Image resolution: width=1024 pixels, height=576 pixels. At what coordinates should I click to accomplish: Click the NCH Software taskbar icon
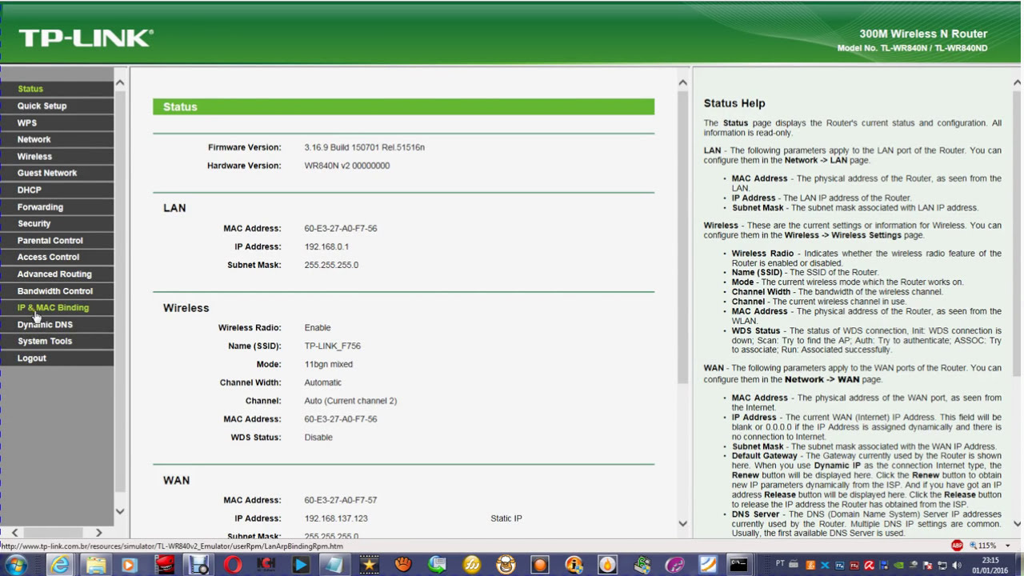pyautogui.click(x=266, y=566)
